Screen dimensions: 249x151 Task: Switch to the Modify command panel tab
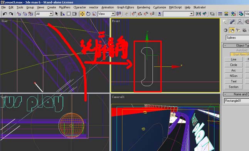[x=232, y=22]
